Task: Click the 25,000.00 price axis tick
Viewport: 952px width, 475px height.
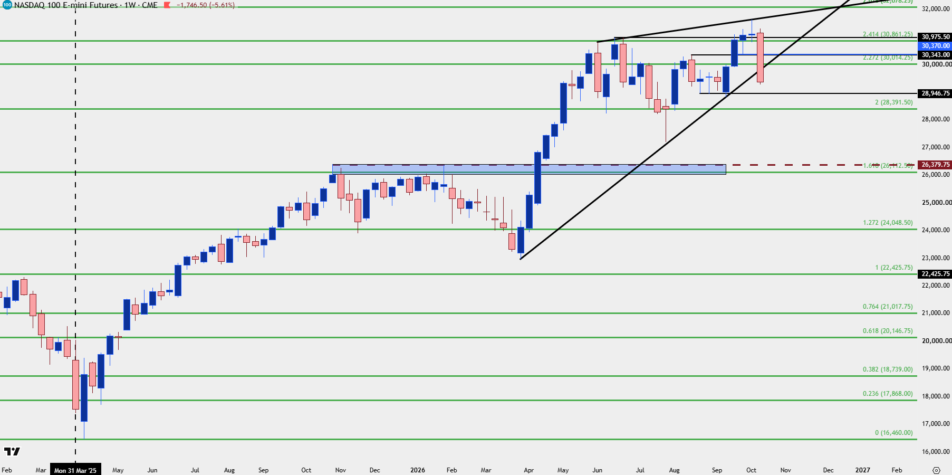Action: point(936,203)
